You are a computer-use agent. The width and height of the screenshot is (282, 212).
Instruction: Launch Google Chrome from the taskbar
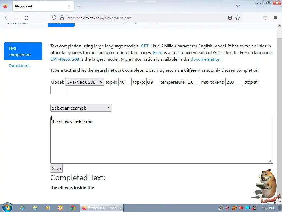(x=73, y=208)
